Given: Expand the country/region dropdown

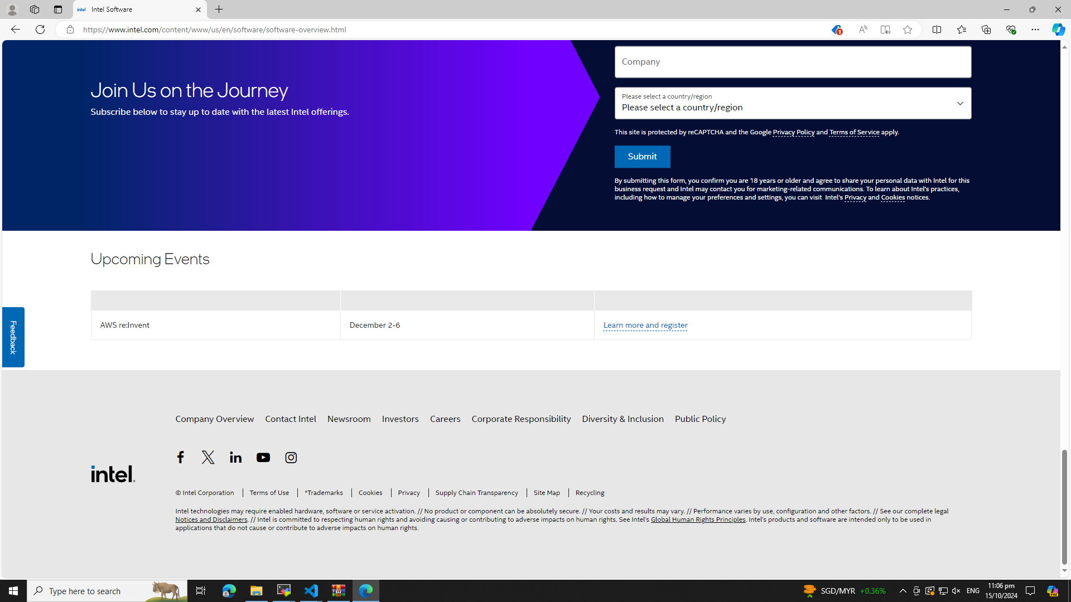Looking at the screenshot, I should point(793,103).
